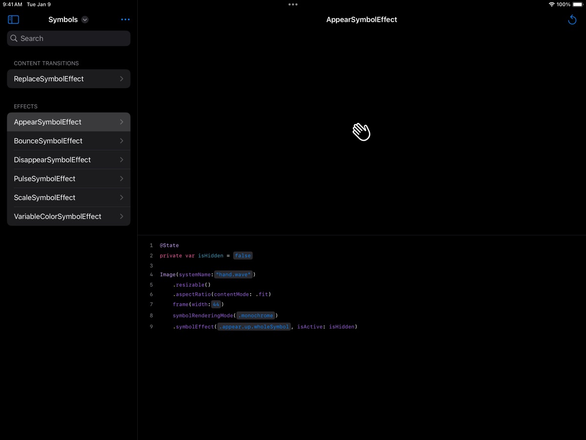Screen dimensions: 586x440
Task: Click the .resizable() code line
Action: click(x=191, y=285)
